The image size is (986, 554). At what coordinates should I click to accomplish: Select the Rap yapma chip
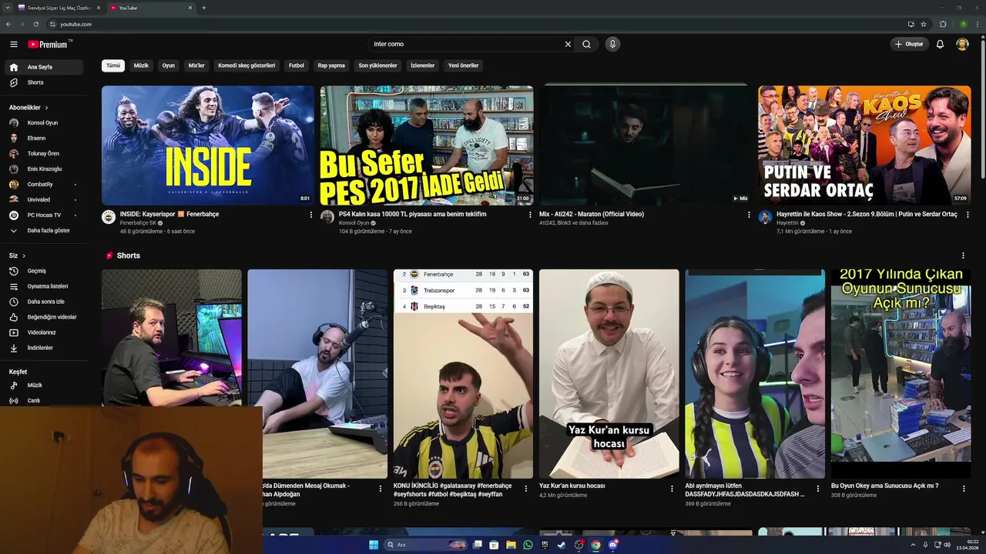coord(331,65)
